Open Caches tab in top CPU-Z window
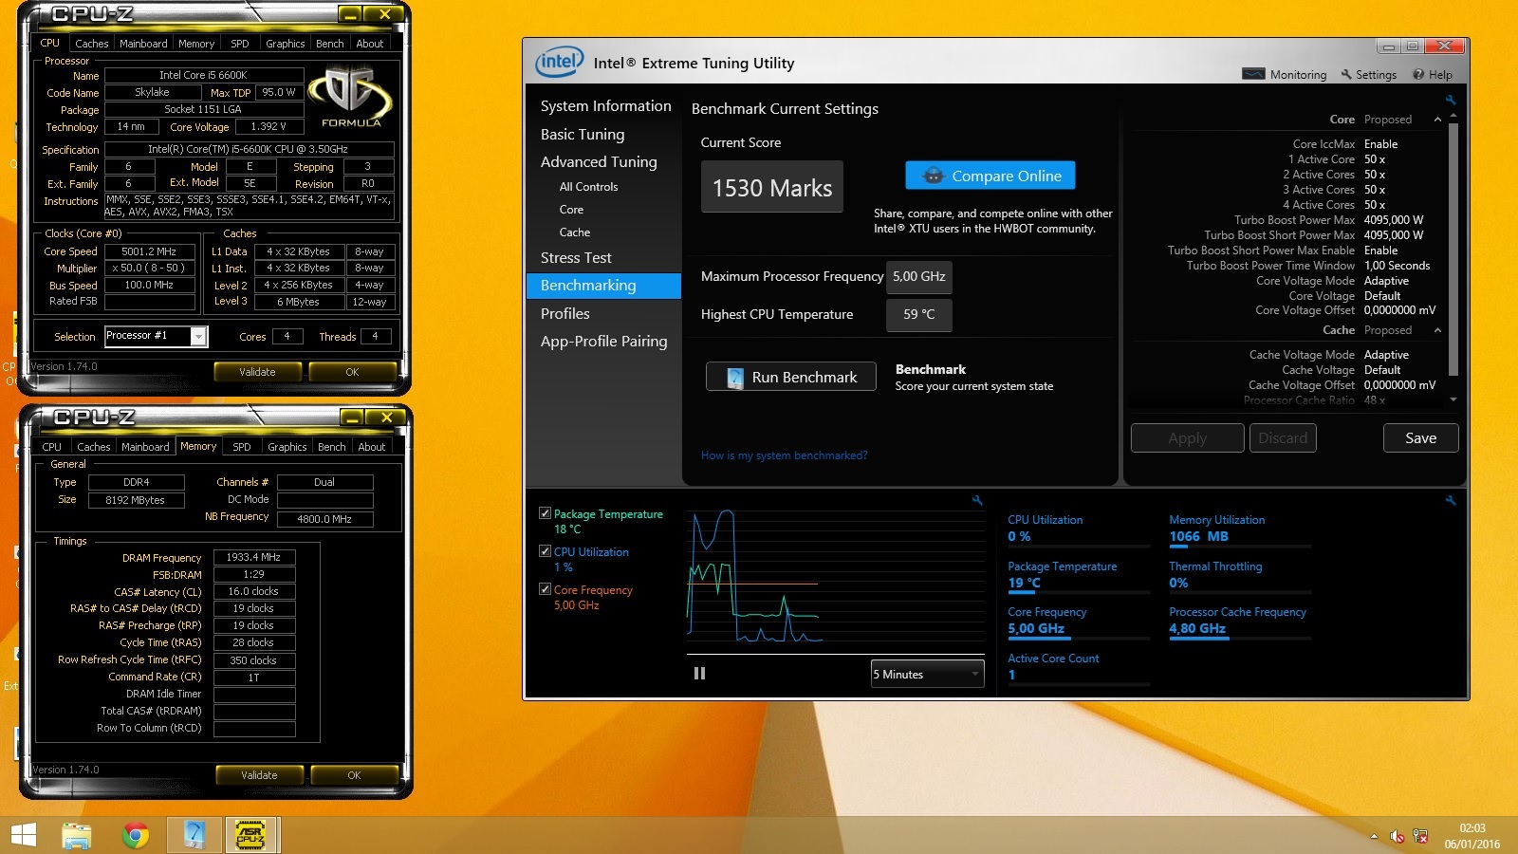Image resolution: width=1518 pixels, height=854 pixels. pos(92,44)
